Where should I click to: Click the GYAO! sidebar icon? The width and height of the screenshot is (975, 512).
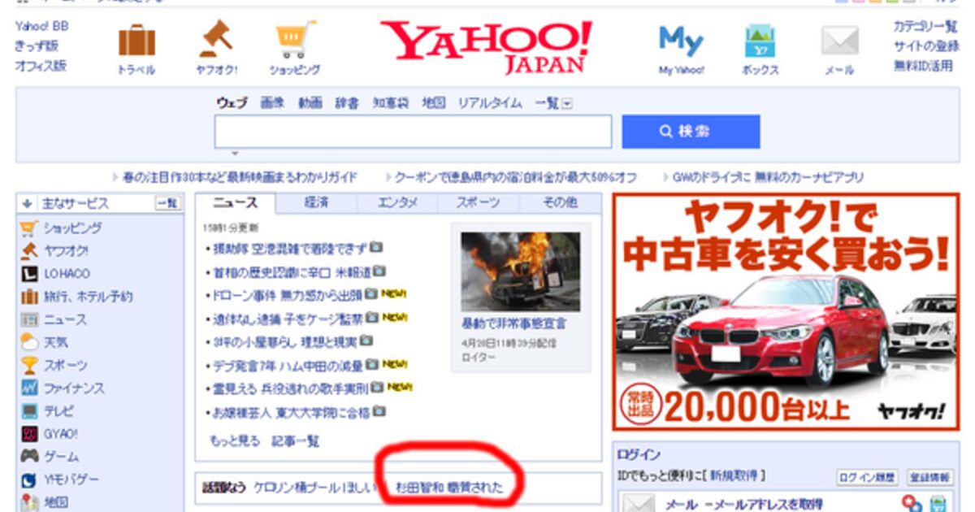[x=30, y=434]
